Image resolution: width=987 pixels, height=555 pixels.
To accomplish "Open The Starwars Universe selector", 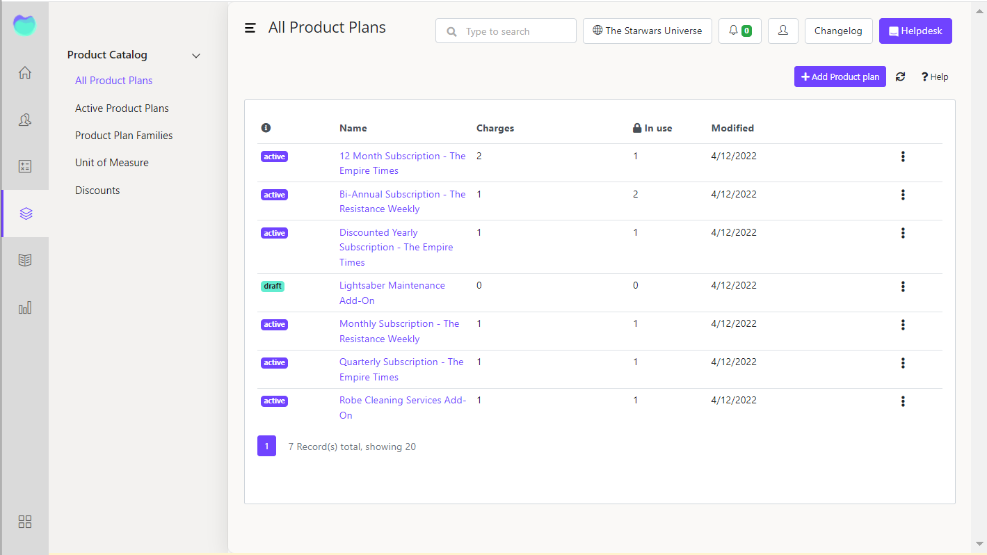I will coord(647,31).
